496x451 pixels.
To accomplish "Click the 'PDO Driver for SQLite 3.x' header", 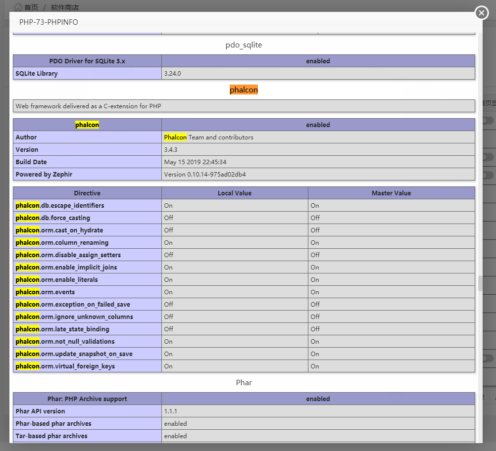I will [87, 61].
